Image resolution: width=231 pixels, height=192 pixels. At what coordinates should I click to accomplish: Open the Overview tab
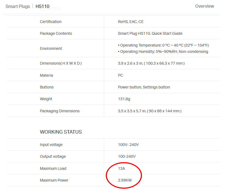click(204, 6)
